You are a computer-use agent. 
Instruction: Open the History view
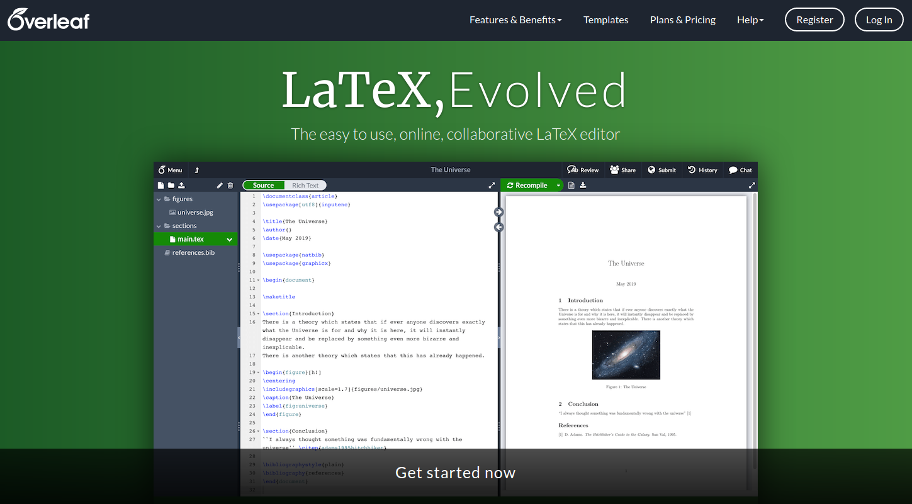coord(702,170)
